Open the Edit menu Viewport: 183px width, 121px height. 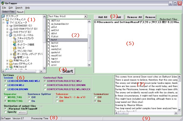(x=10, y=8)
